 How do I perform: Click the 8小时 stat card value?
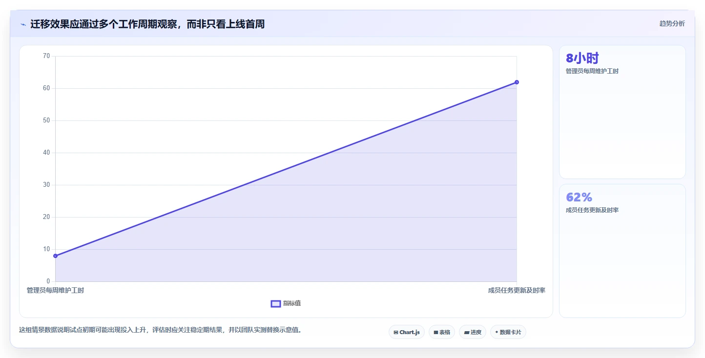coord(582,59)
